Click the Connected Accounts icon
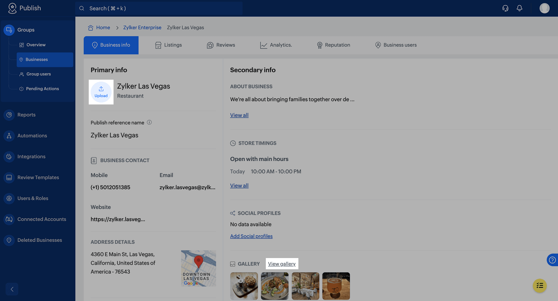Screen dimensions: 558x301 (9, 219)
